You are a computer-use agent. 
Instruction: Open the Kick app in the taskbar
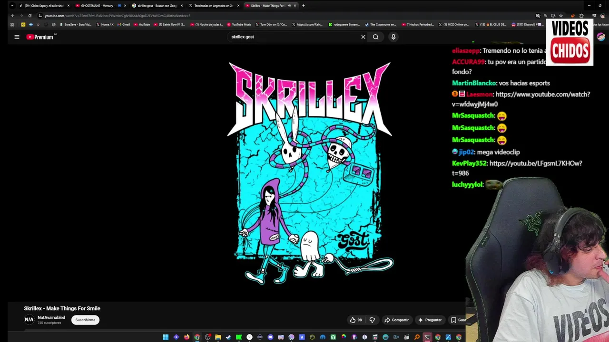(239, 337)
